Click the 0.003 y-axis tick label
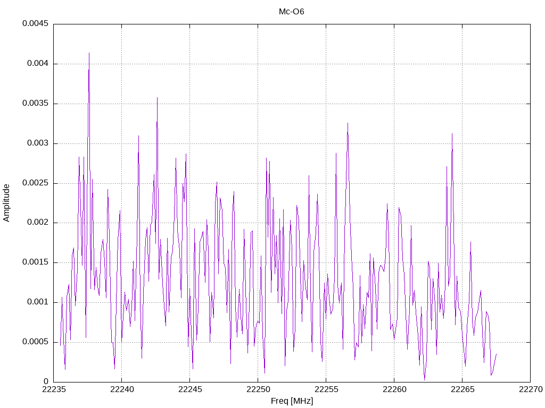The height and width of the screenshot is (408, 545). tap(38, 143)
